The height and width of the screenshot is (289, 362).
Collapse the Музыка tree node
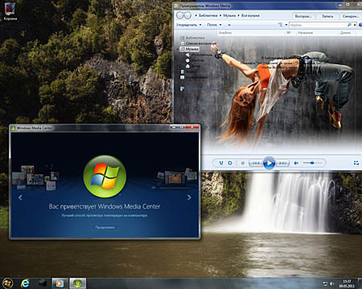178,49
